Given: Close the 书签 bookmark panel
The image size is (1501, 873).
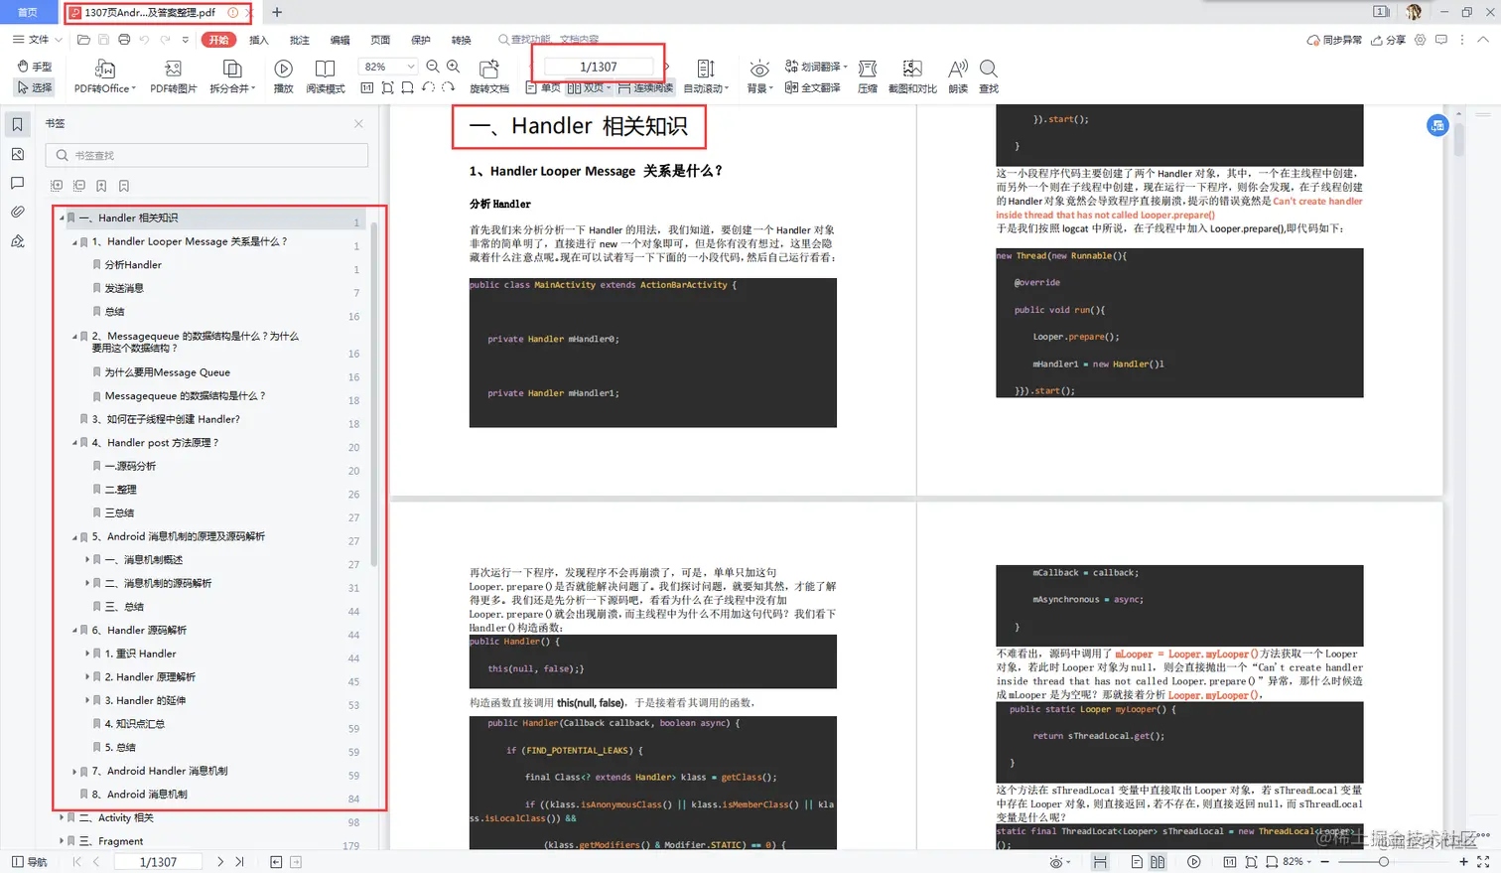Looking at the screenshot, I should coord(358,124).
